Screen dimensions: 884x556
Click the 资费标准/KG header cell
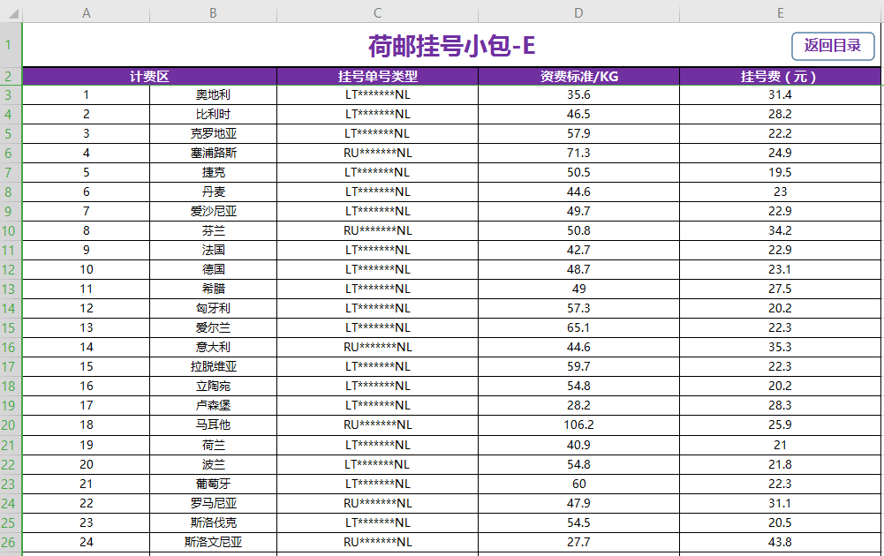(578, 77)
